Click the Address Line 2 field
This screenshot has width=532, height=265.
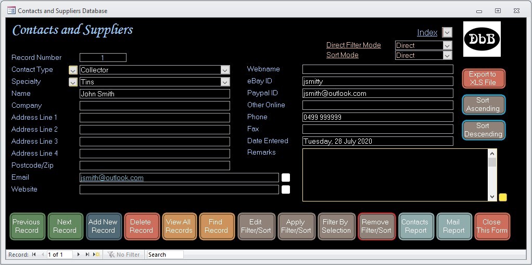click(155, 130)
